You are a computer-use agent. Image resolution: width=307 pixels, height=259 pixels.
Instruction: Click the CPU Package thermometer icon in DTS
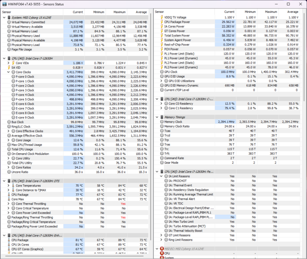tap(9, 194)
